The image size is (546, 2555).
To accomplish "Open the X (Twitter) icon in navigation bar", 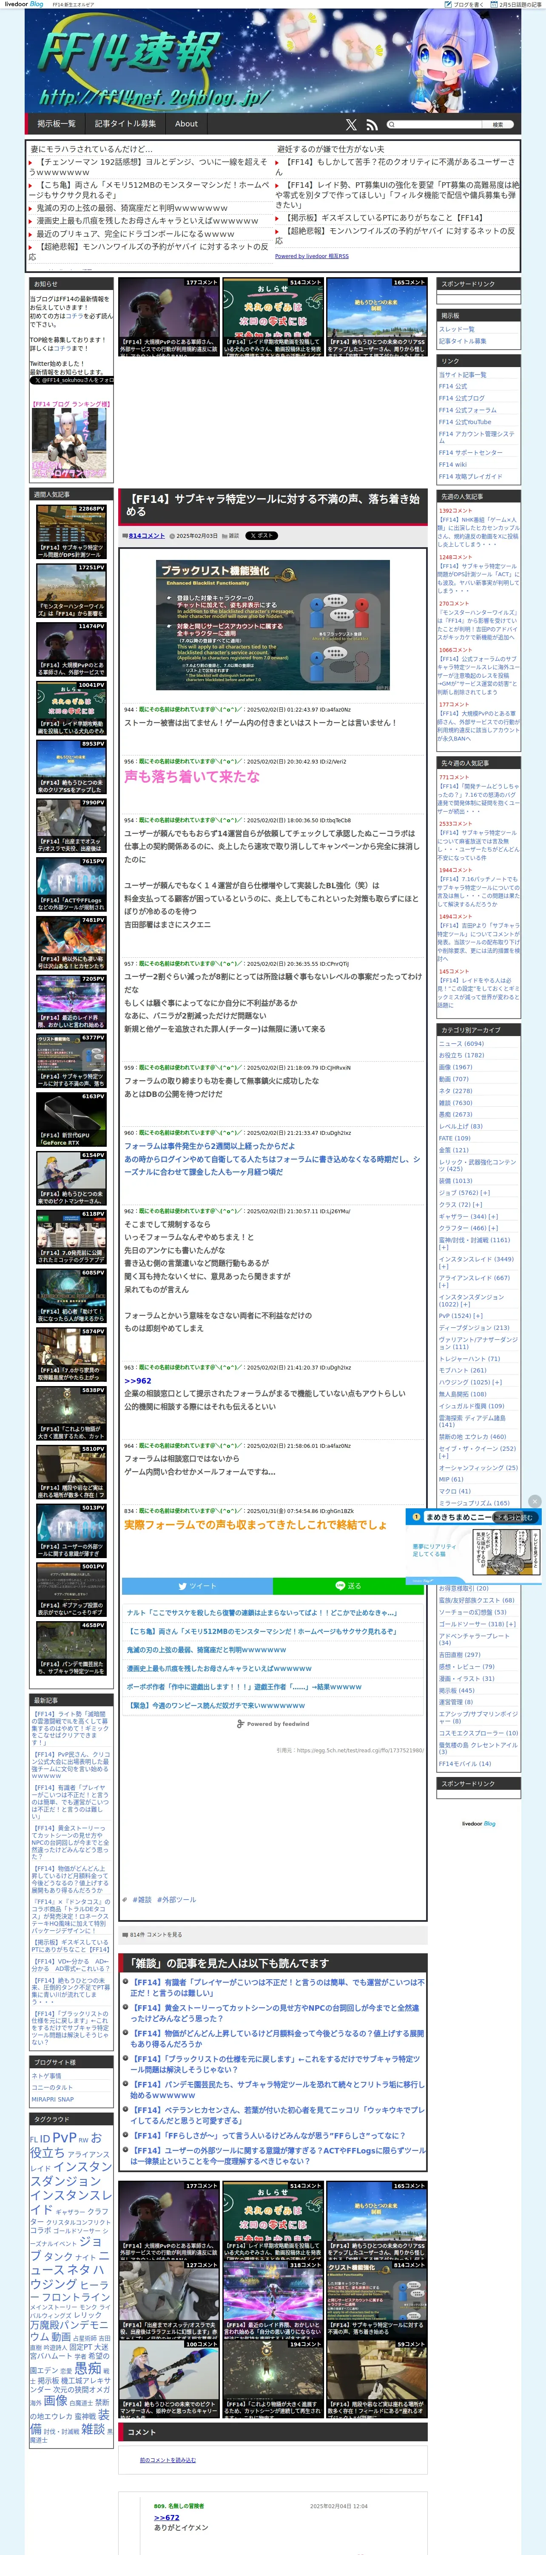I will tap(351, 125).
